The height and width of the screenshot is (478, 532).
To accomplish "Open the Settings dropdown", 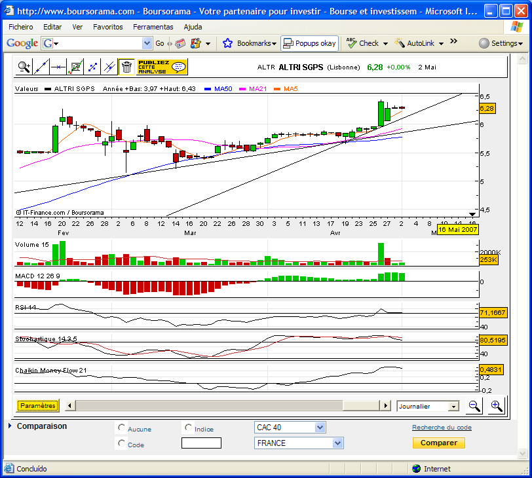I will pyautogui.click(x=520, y=44).
